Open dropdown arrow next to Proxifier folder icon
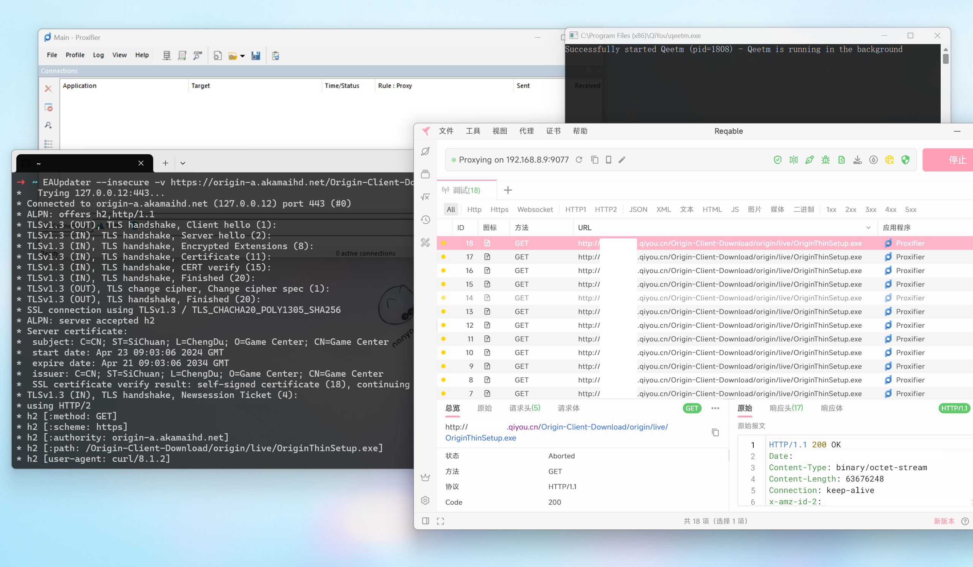The width and height of the screenshot is (973, 567). (242, 56)
